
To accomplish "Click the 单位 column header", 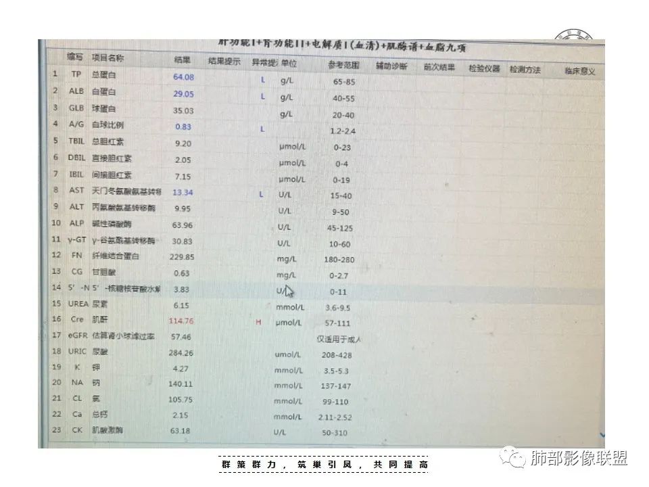I will (289, 64).
